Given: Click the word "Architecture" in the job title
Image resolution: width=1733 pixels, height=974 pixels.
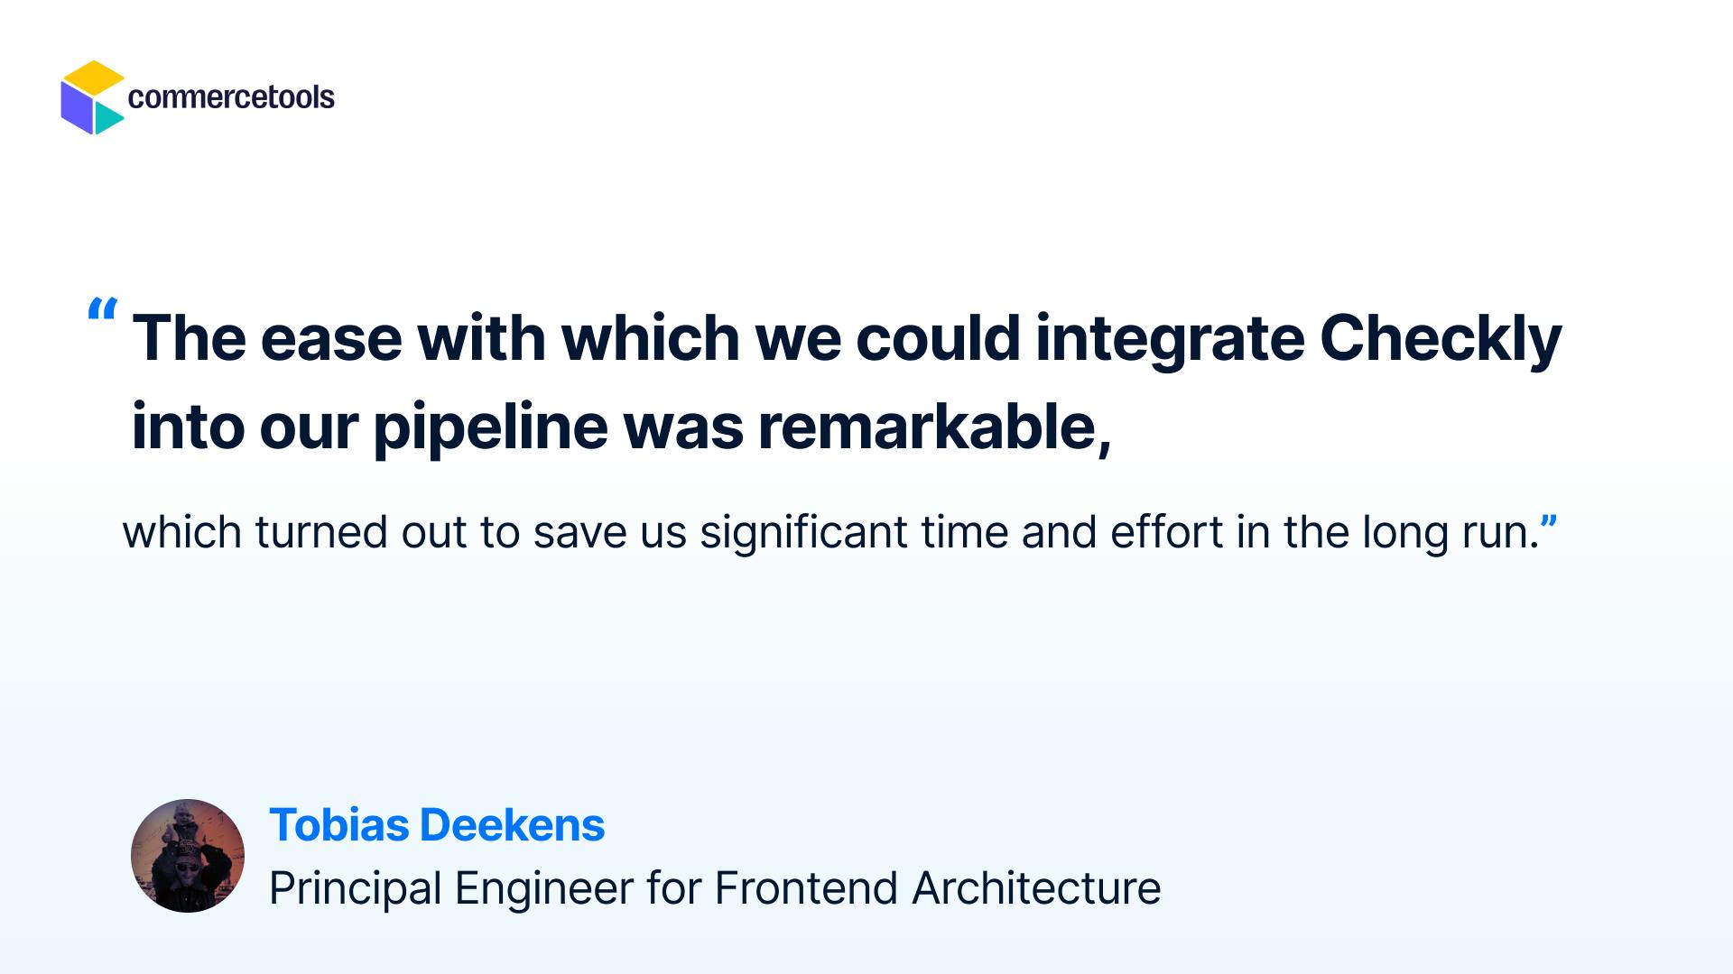Looking at the screenshot, I should pyautogui.click(x=1035, y=888).
